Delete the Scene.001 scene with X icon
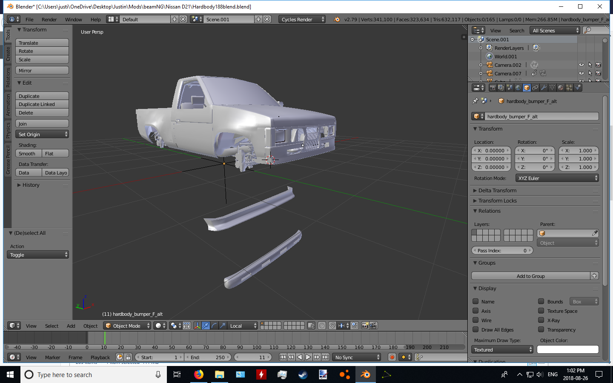 click(x=267, y=19)
